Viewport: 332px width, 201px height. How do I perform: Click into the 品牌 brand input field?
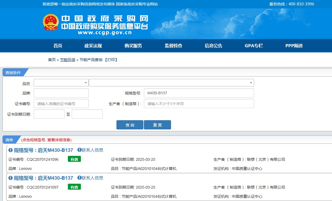coord(61,93)
